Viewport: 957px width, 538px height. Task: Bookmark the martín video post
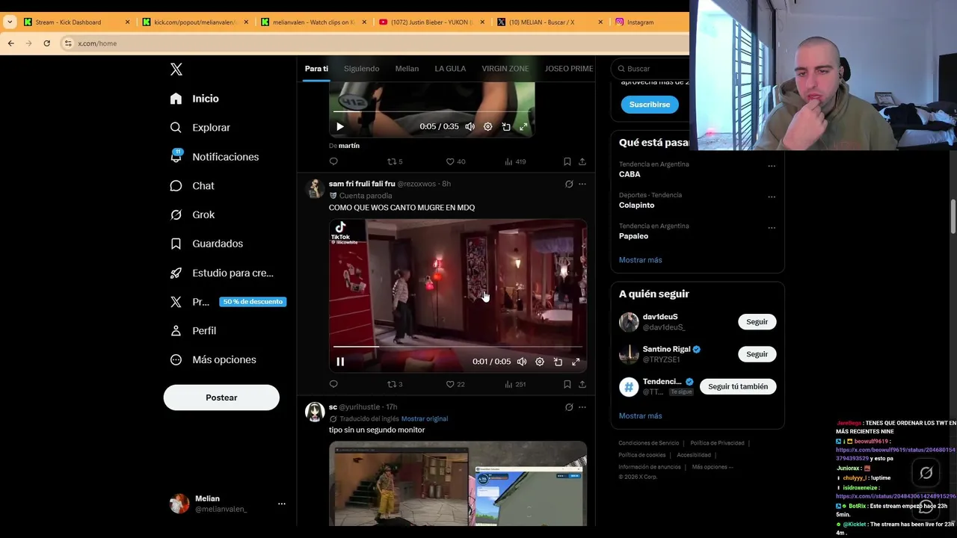(567, 161)
